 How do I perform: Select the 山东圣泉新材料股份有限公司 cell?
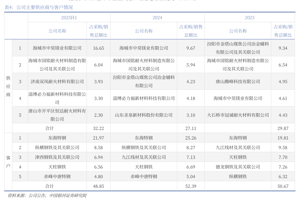(143, 115)
